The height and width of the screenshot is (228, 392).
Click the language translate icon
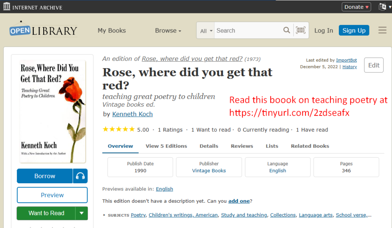(382, 7)
